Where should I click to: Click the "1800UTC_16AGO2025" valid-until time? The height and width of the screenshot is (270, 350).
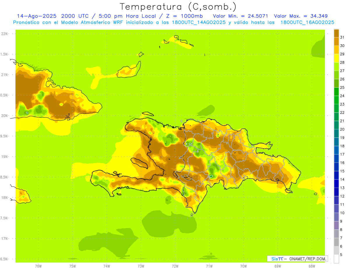coord(307,22)
